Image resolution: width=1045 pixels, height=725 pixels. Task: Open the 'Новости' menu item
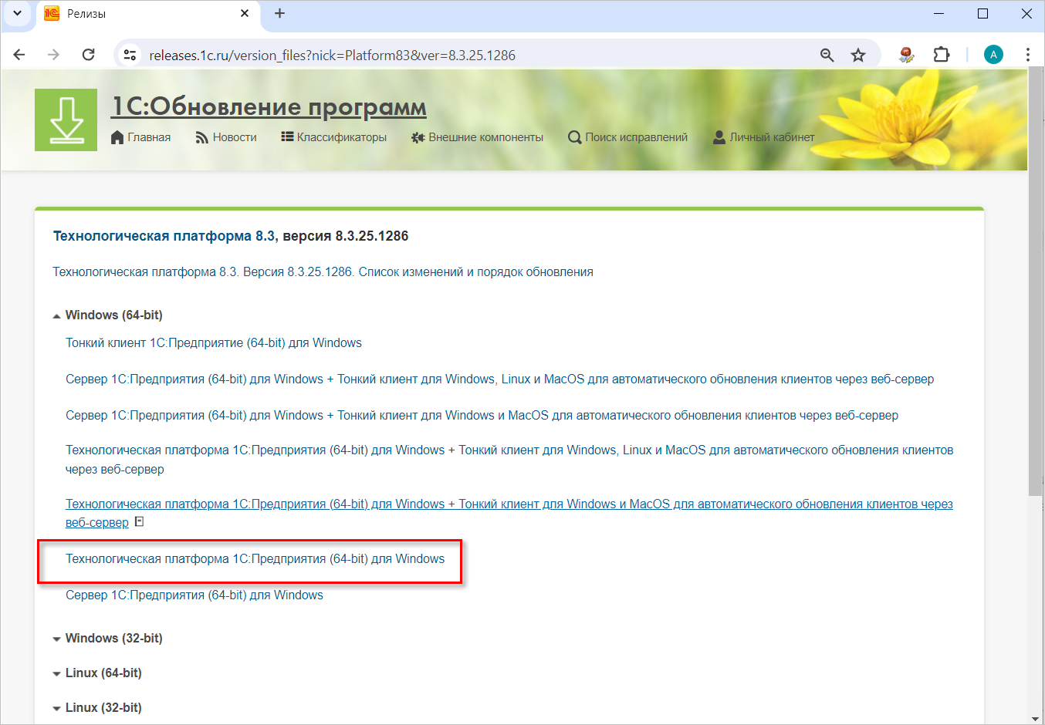pyautogui.click(x=225, y=137)
